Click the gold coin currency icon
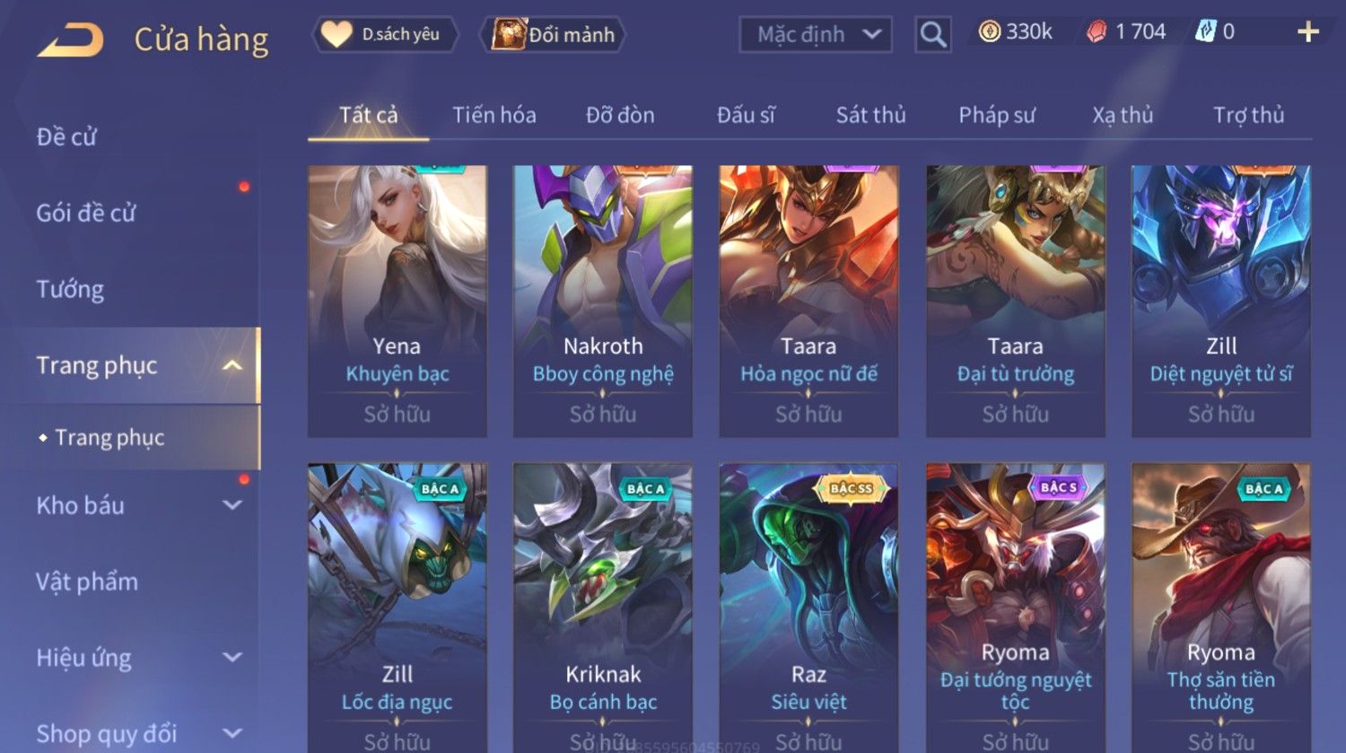 pos(989,32)
